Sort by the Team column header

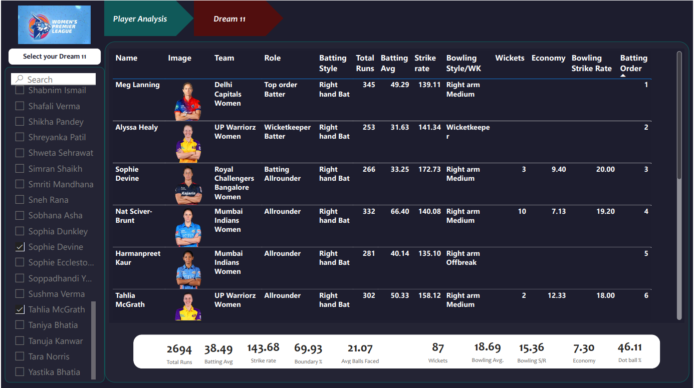click(x=224, y=58)
